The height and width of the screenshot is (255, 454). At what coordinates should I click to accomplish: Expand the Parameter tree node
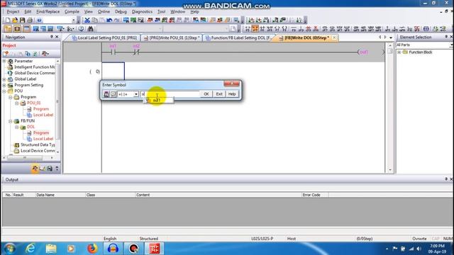[x=4, y=61]
